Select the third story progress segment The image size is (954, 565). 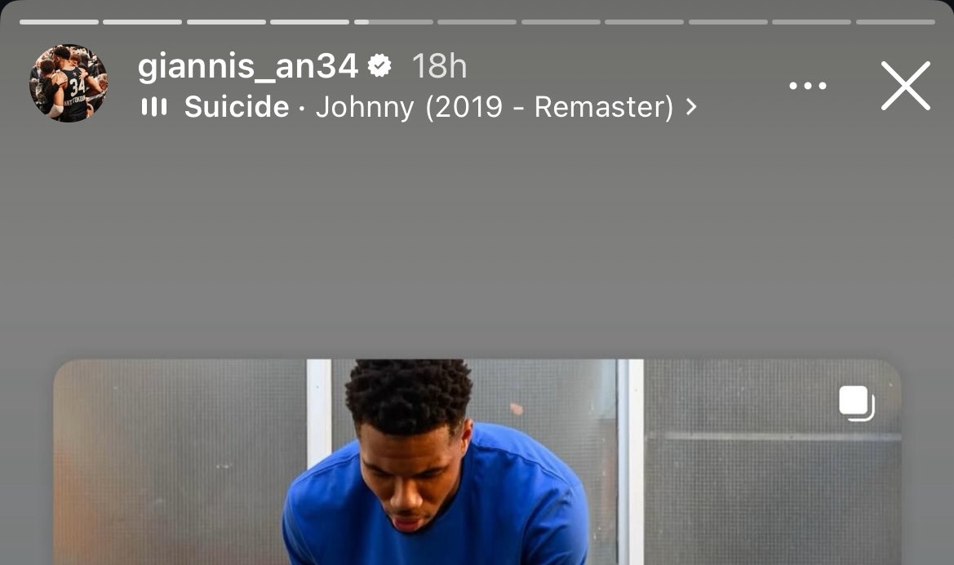point(226,22)
